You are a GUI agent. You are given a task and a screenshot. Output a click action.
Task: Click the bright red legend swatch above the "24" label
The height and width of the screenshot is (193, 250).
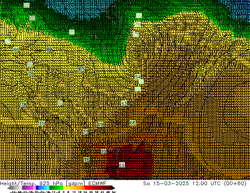coord(86,188)
